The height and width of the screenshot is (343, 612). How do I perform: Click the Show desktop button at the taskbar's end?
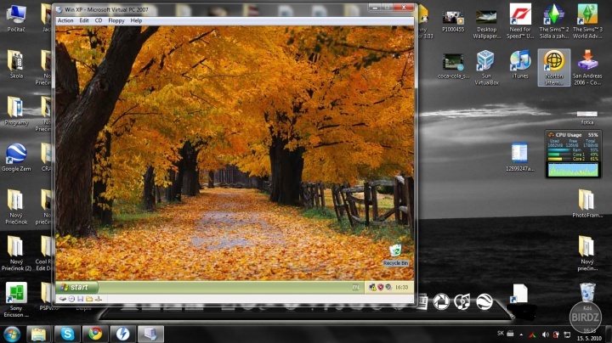tap(609, 334)
